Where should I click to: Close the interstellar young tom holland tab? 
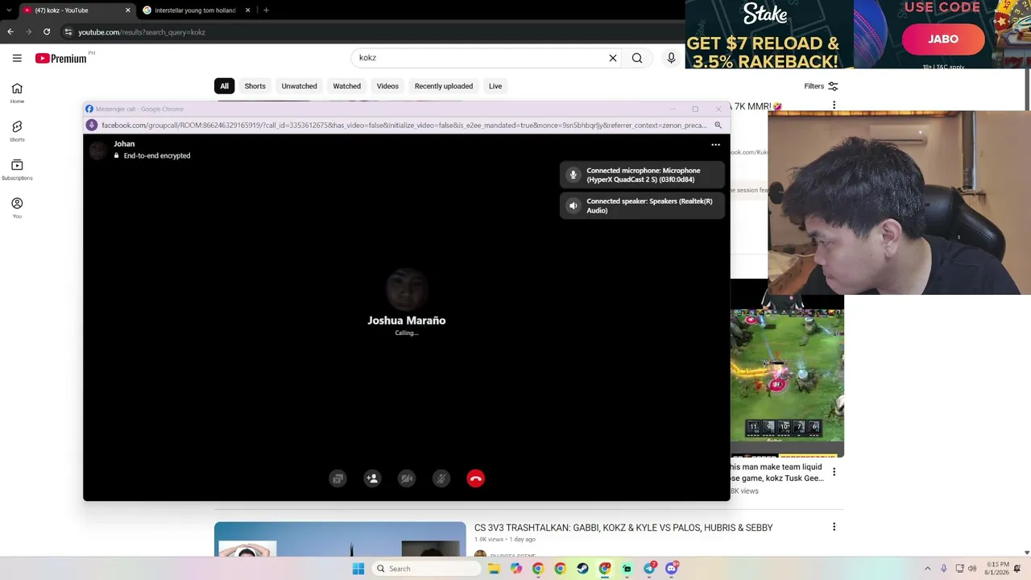pos(247,10)
